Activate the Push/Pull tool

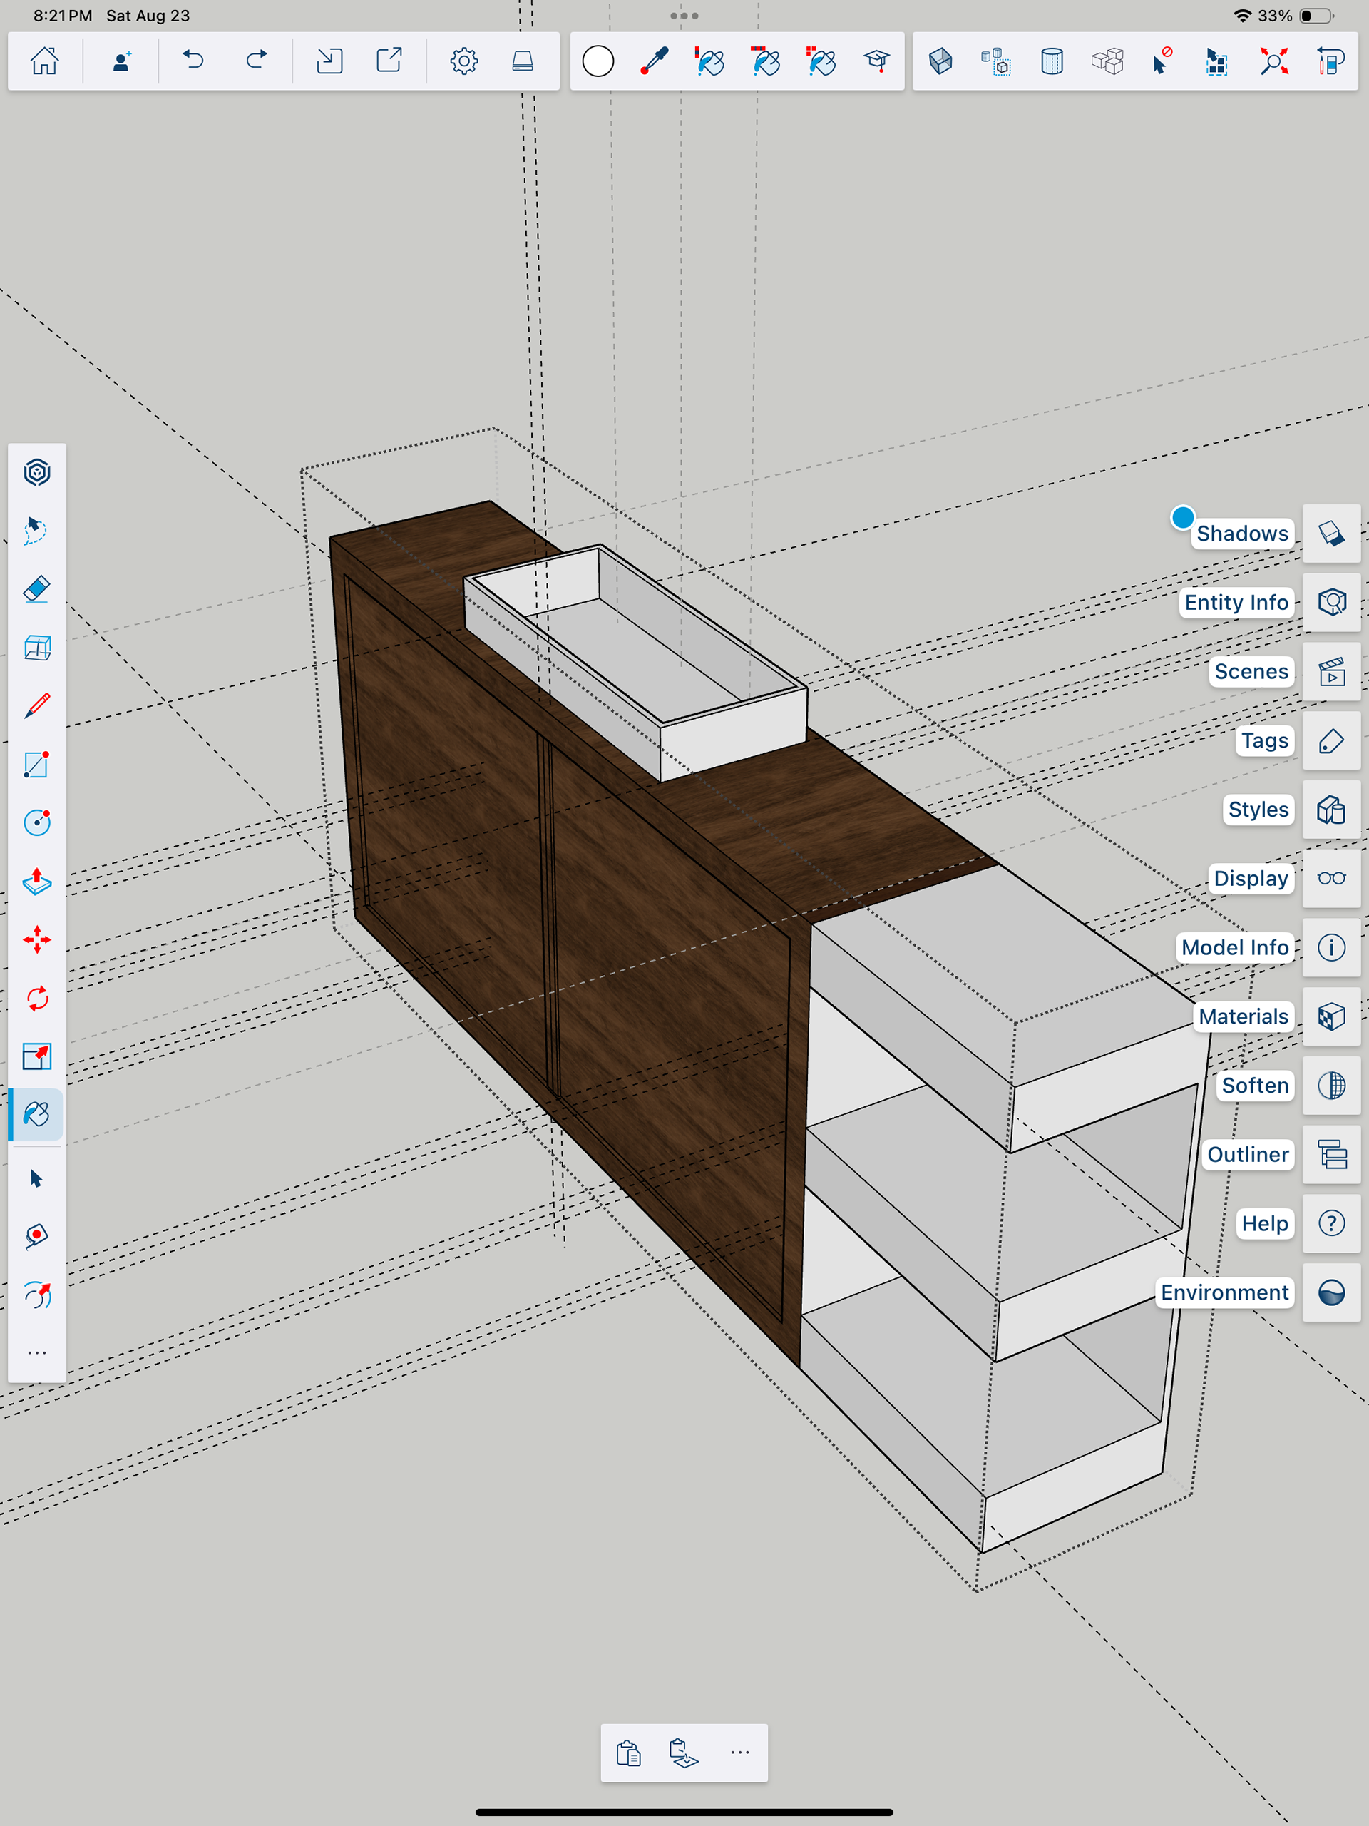tap(37, 882)
